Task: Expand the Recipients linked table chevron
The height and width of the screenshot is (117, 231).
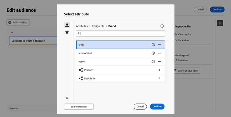Action: pyautogui.click(x=160, y=78)
